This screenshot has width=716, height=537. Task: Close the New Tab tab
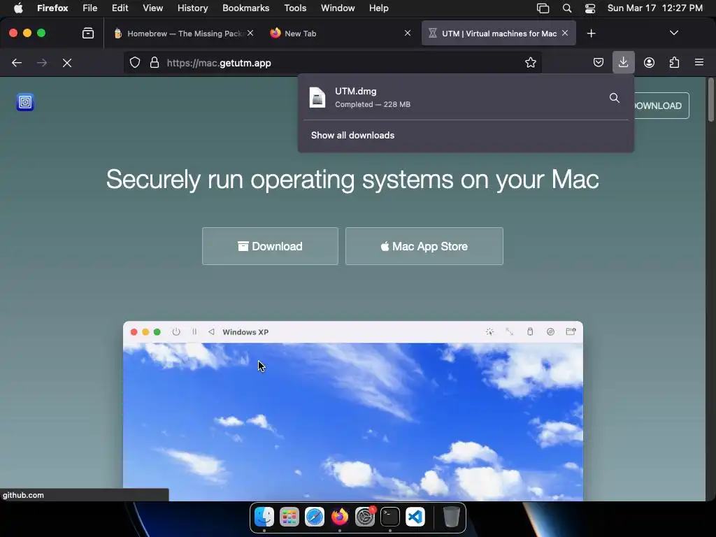click(x=408, y=34)
